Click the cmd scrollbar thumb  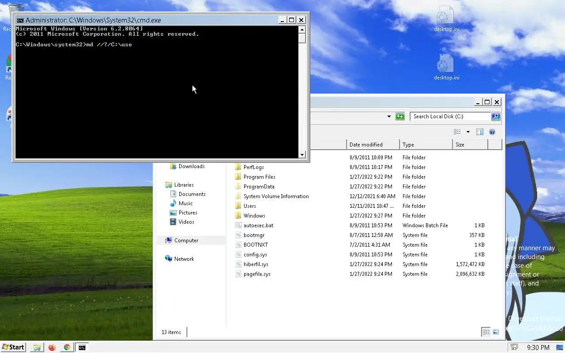(302, 38)
